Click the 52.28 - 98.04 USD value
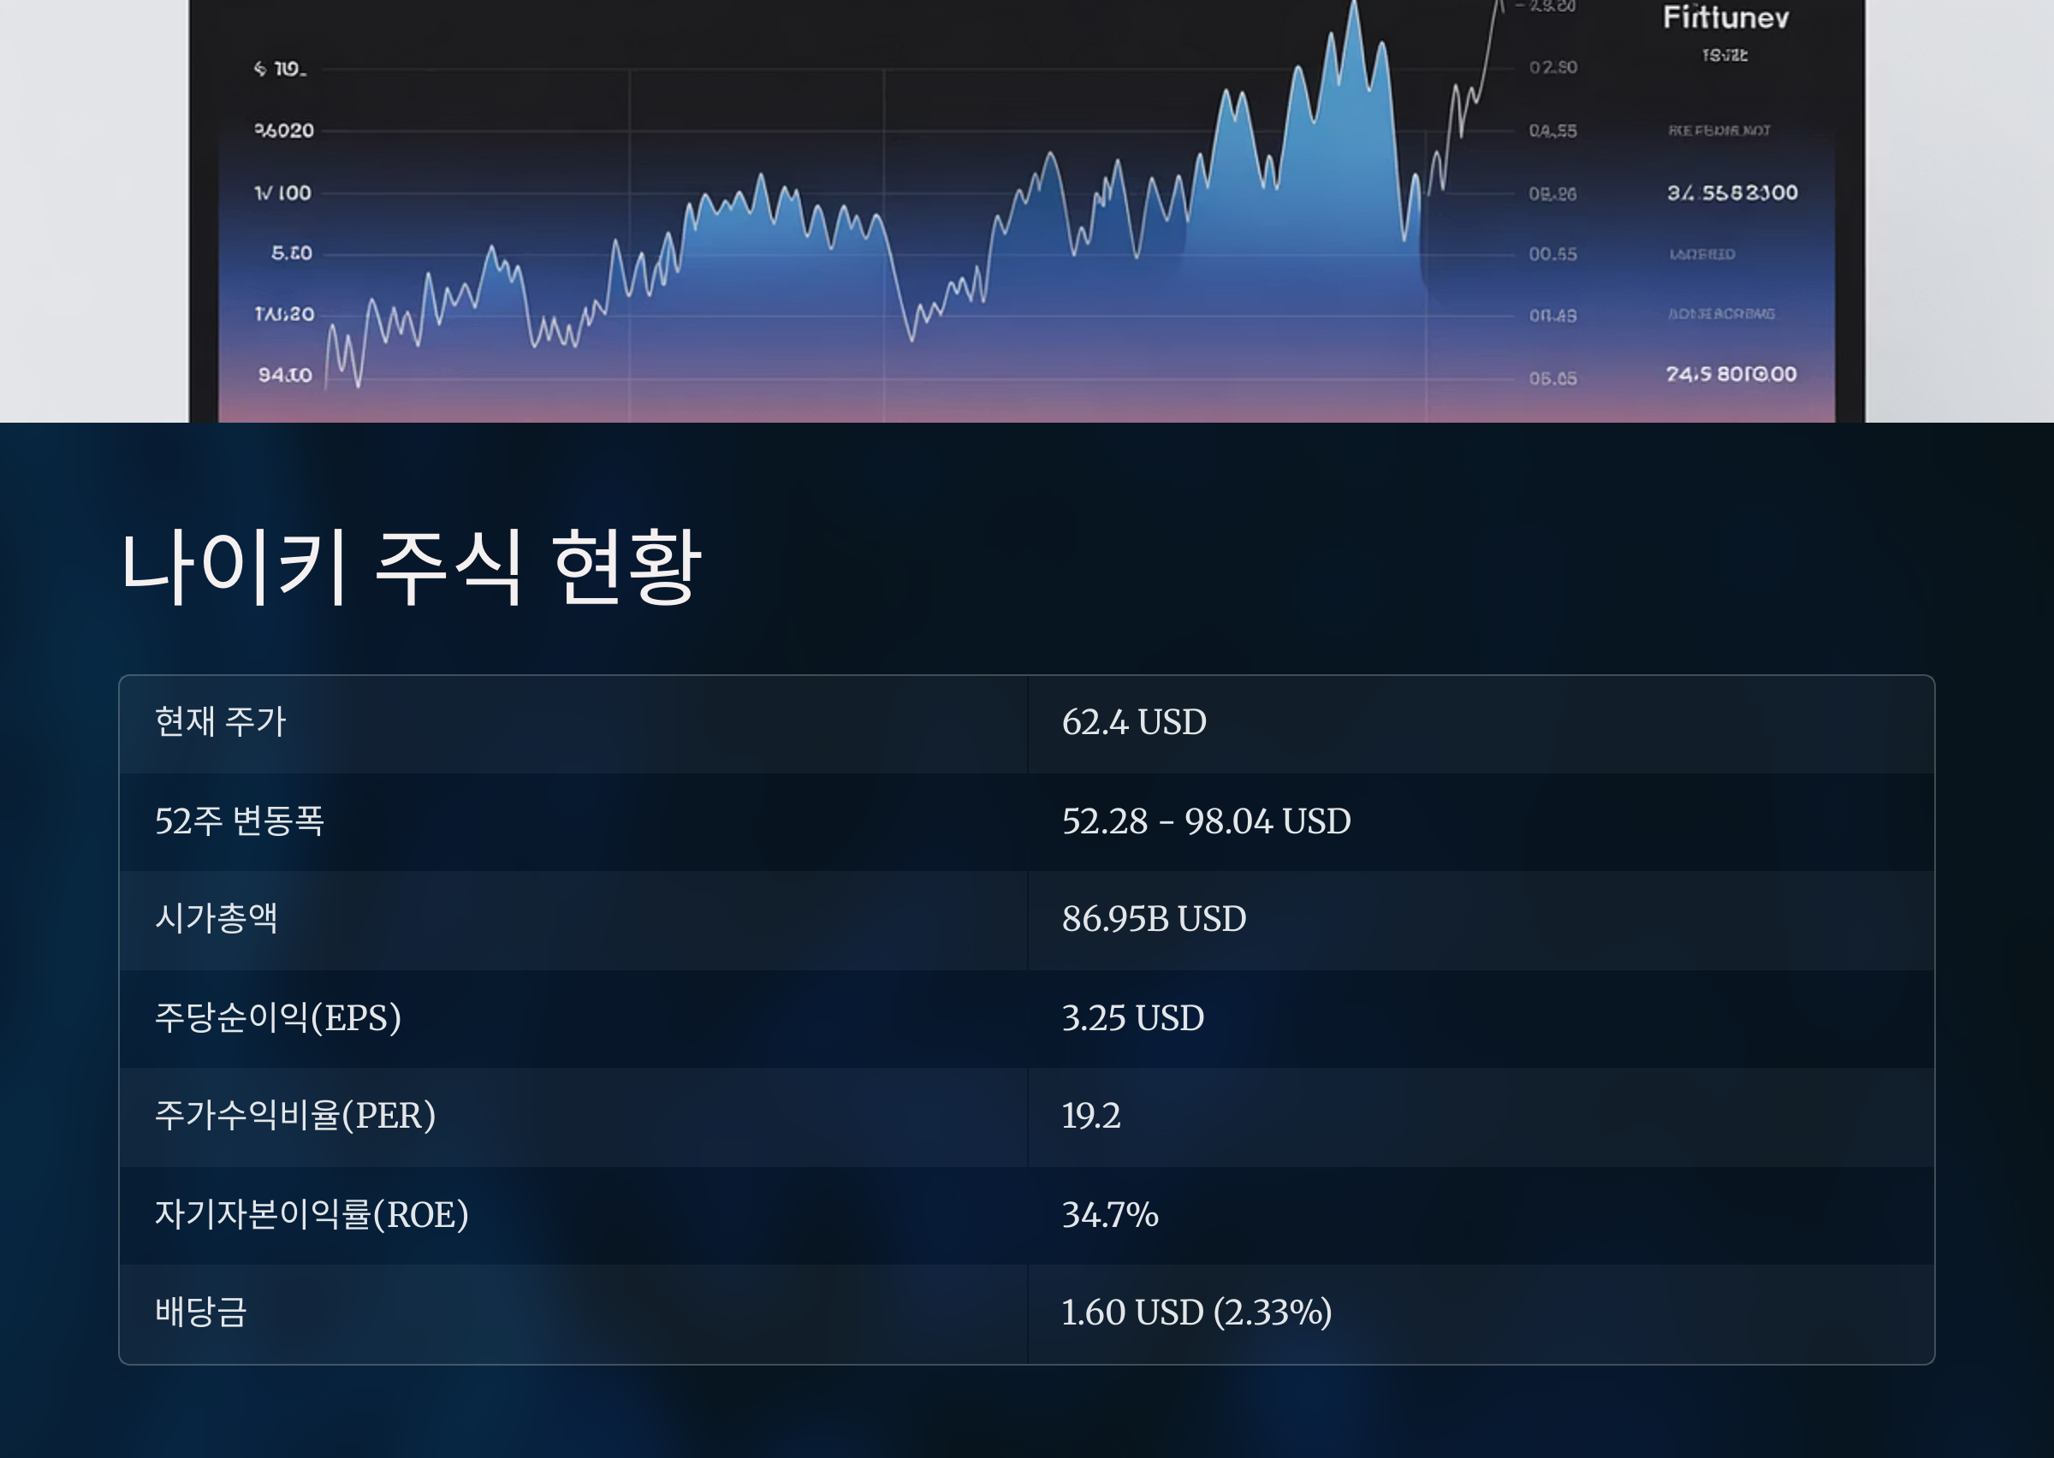Screen dimensions: 2054x1458 [x=1206, y=821]
